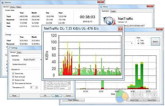Disable the Always on top checkbox

(x=13, y=80)
